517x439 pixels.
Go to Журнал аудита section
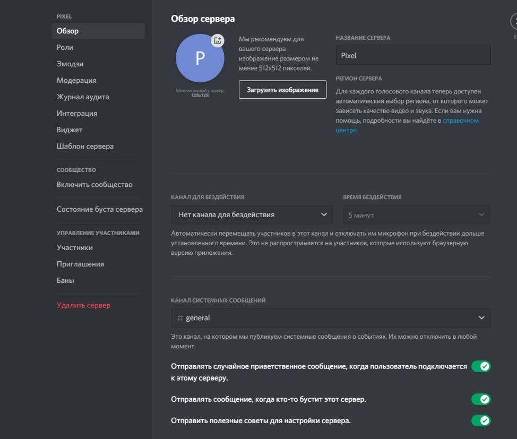tap(83, 97)
